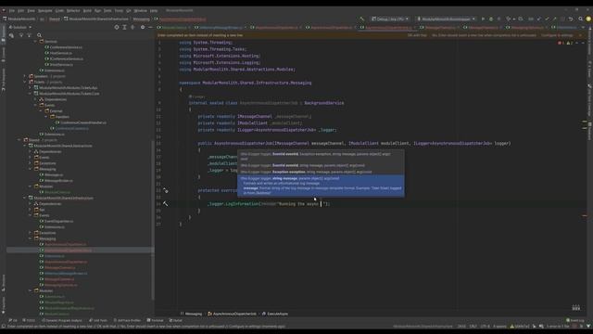The width and height of the screenshot is (593, 334).
Task: Click 'OK with that' in notification banner
Action: (x=417, y=35)
